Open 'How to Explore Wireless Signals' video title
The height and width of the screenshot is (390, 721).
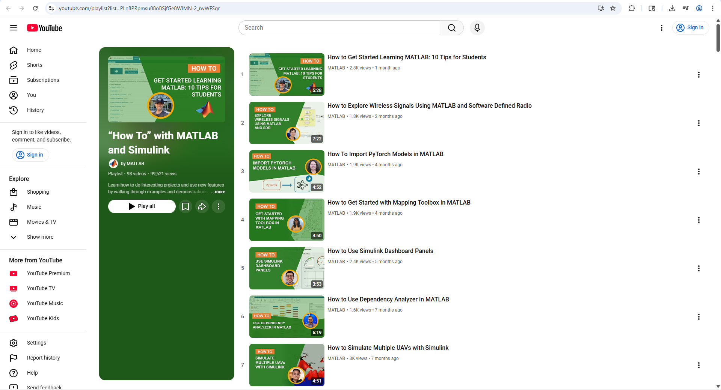pyautogui.click(x=430, y=105)
